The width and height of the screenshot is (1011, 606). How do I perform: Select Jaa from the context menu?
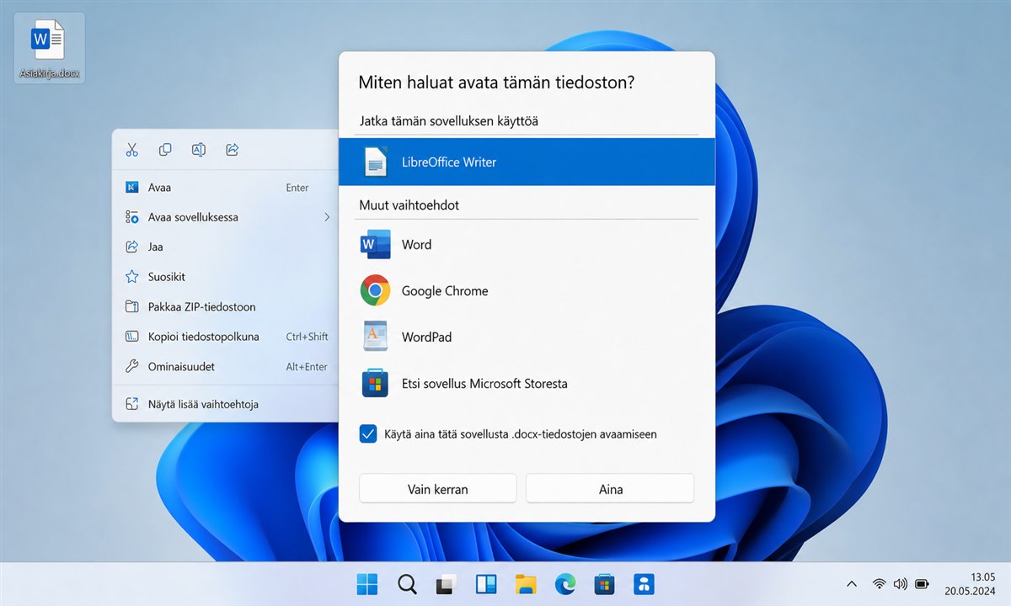(226, 247)
